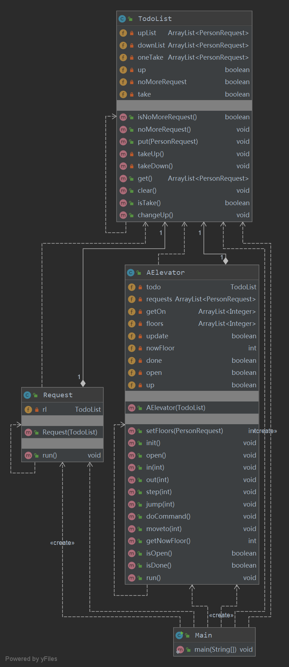The width and height of the screenshot is (289, 667).
Task: Click the Request class icon
Action: [27, 395]
